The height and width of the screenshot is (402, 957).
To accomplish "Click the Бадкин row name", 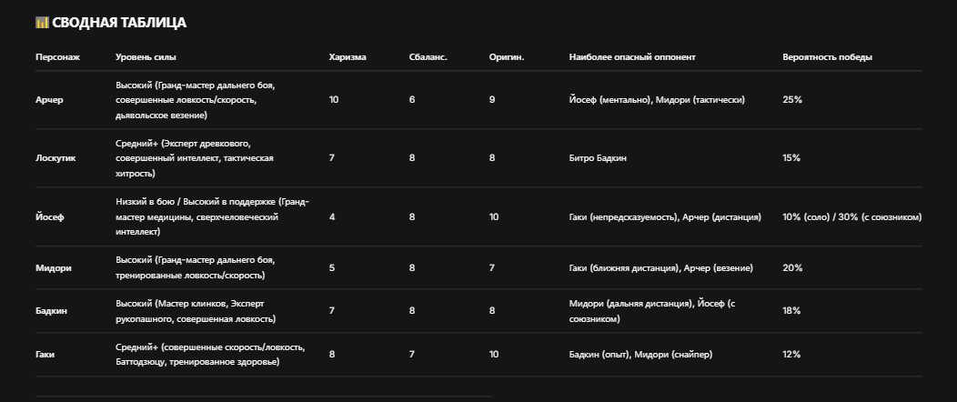I will tap(51, 310).
